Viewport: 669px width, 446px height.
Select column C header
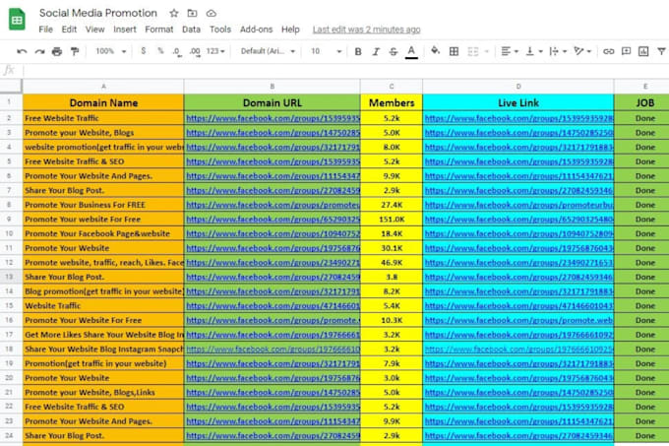pos(392,87)
